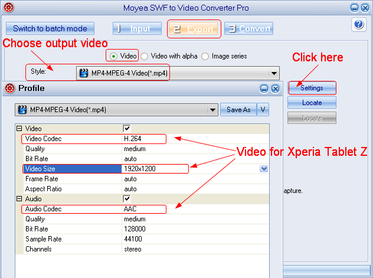Click the H.264 codec value
This screenshot has height=278, width=373.
[133, 139]
